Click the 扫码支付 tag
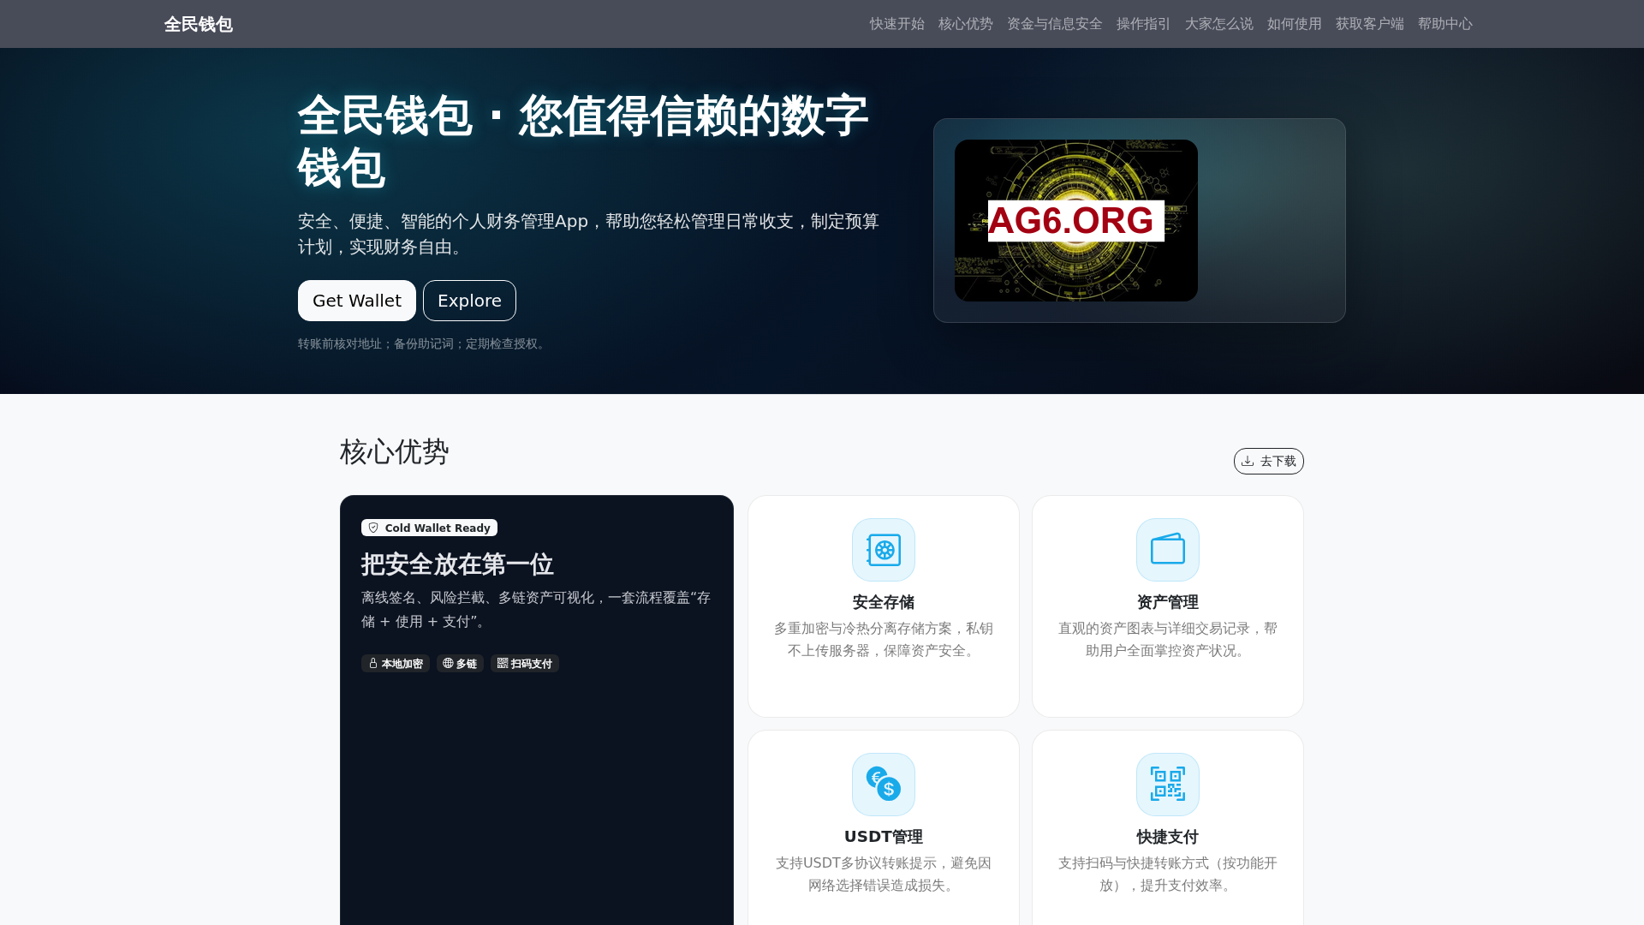This screenshot has width=1644, height=925. pos(525,664)
